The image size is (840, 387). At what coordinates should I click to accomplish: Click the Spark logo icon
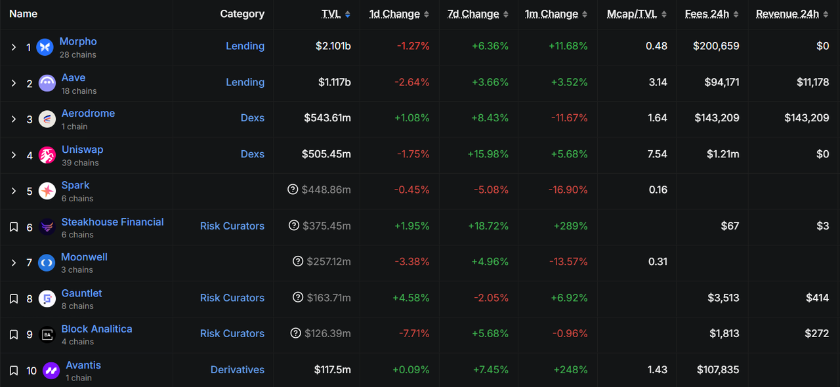47,191
